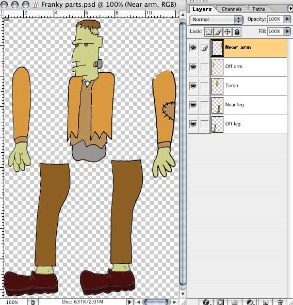The image size is (293, 305).
Task: Toggle link box for Torso layer
Action: coord(205,86)
